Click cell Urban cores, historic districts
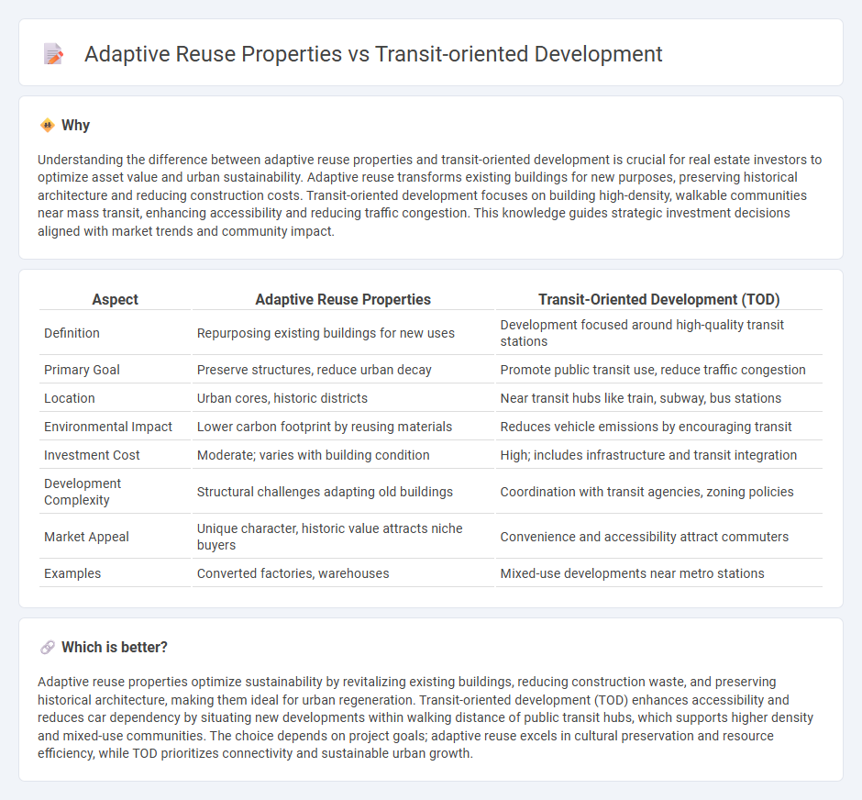 343,398
